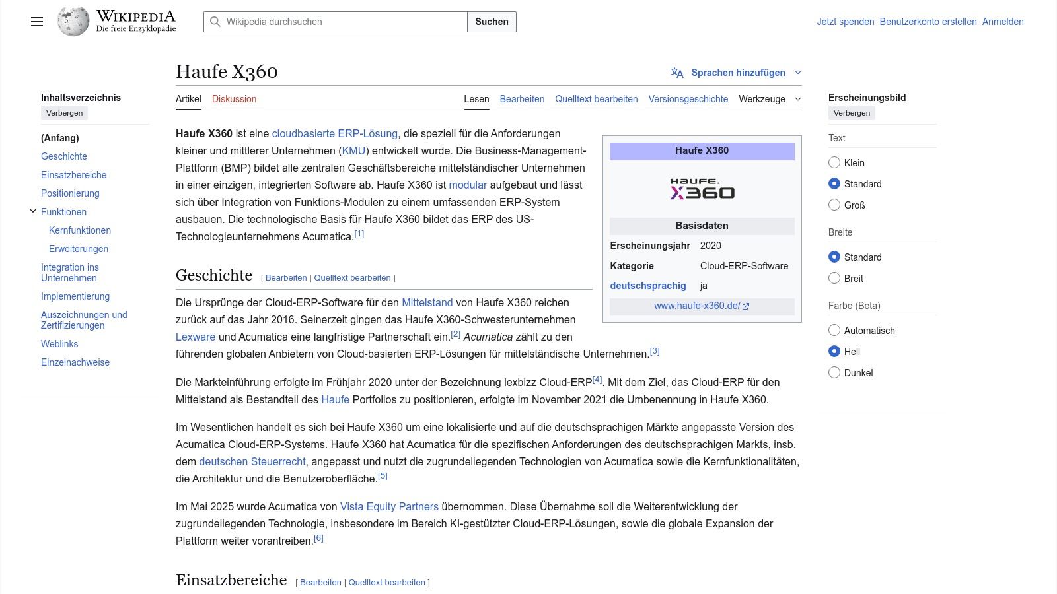Jump to Geschichte in contents
Screen dimensions: 1057x594
click(x=64, y=156)
